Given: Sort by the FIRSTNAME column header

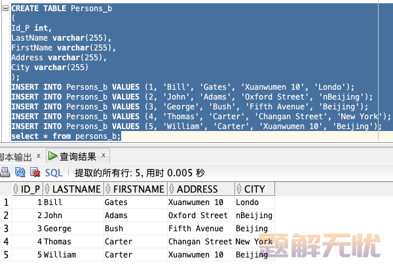Looking at the screenshot, I should point(136,189).
